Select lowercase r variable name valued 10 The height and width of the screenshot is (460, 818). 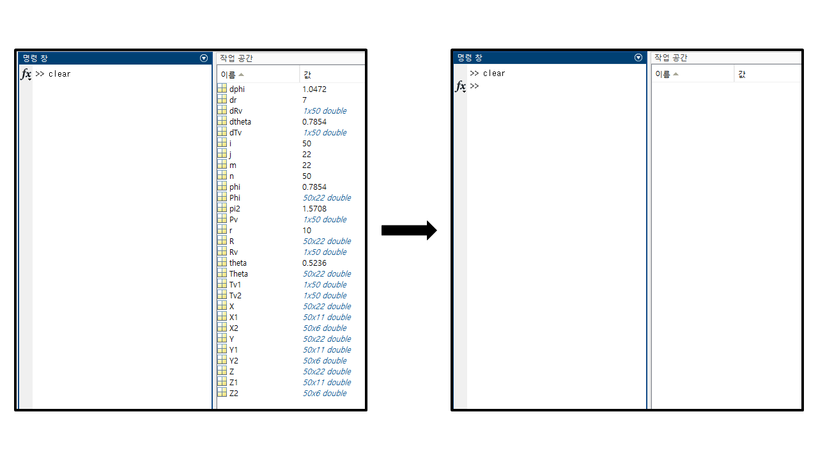pyautogui.click(x=231, y=230)
